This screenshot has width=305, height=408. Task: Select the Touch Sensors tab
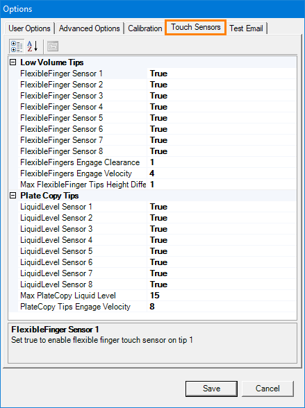tap(196, 27)
